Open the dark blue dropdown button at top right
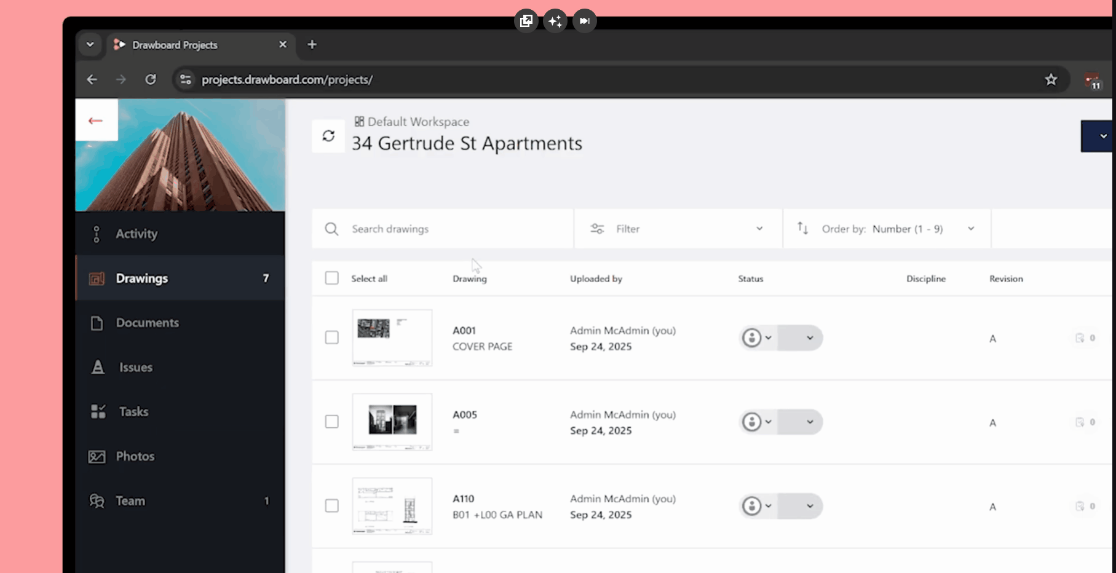The width and height of the screenshot is (1116, 573). (1098, 136)
